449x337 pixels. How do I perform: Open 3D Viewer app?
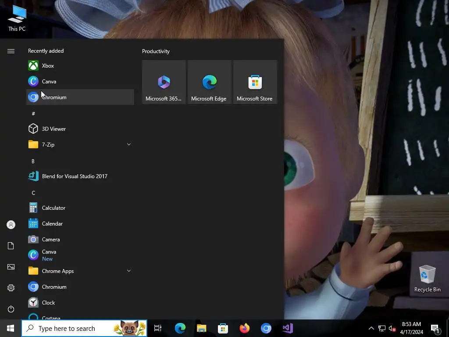[80, 129]
